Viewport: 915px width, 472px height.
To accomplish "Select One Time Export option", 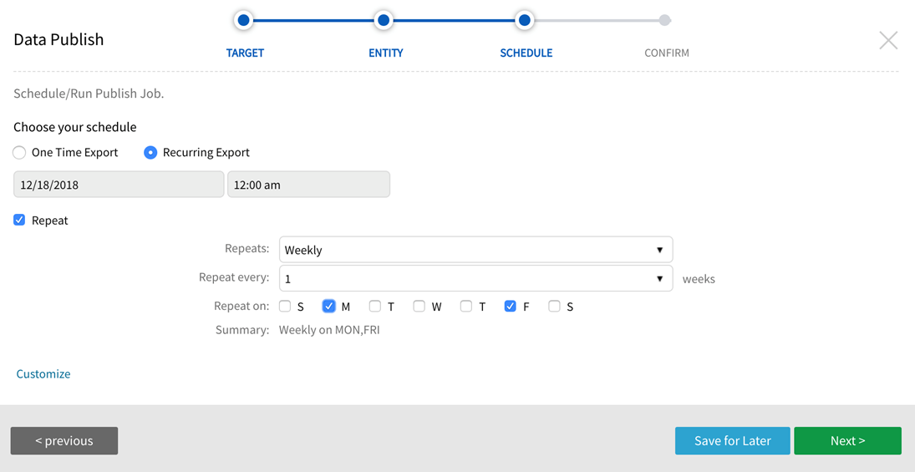I will 19,153.
